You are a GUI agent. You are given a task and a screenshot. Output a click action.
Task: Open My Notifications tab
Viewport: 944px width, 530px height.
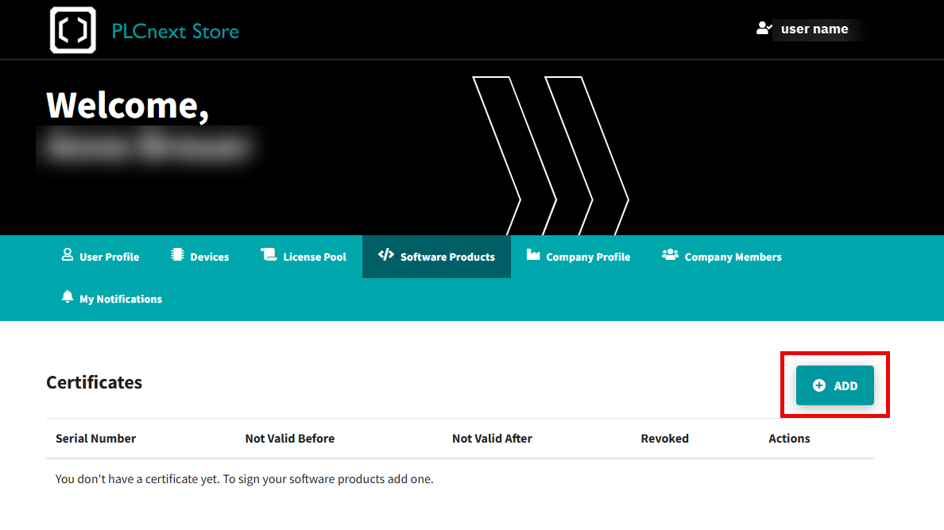pyautogui.click(x=112, y=299)
